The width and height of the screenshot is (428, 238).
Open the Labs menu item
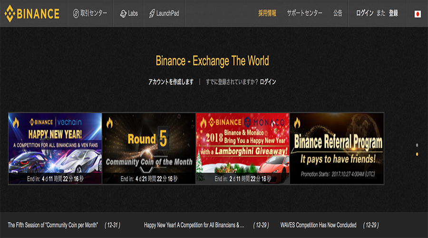coord(129,13)
